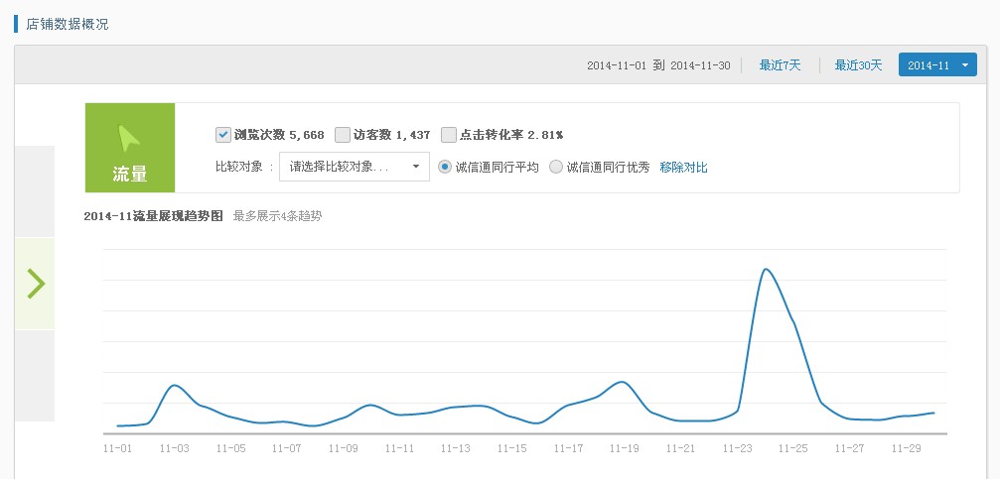Click the arrow on the 2014-11 month button
The height and width of the screenshot is (479, 1000).
(965, 65)
